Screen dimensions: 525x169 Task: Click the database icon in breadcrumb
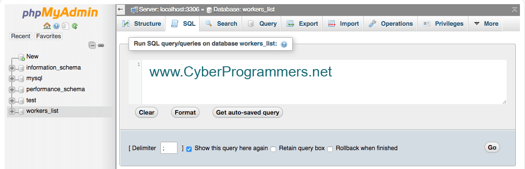point(209,10)
